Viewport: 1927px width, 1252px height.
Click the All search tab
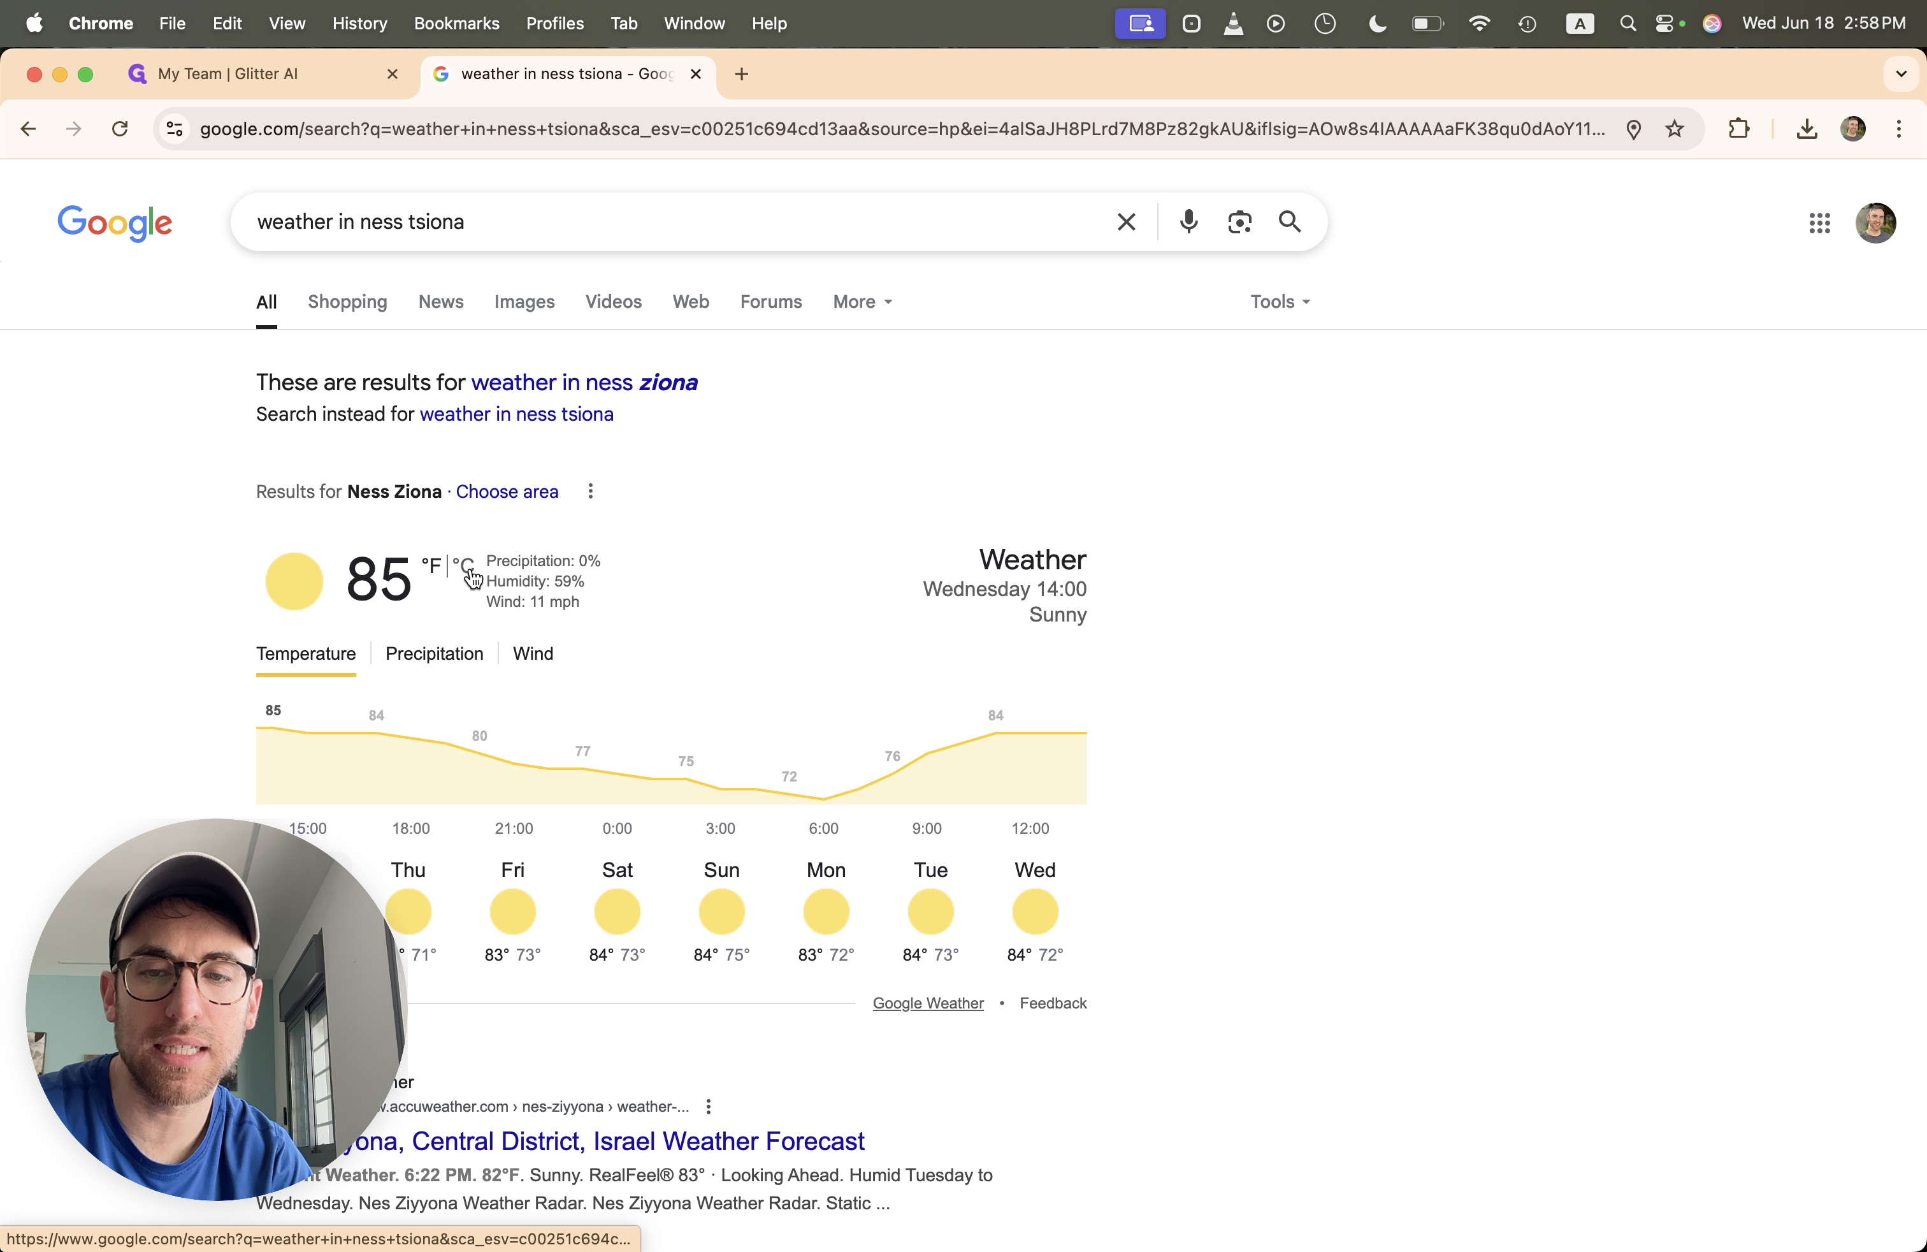pos(266,302)
